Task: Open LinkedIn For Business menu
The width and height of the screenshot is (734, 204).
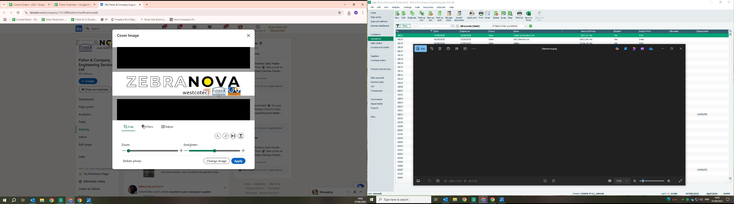Action: (x=259, y=28)
